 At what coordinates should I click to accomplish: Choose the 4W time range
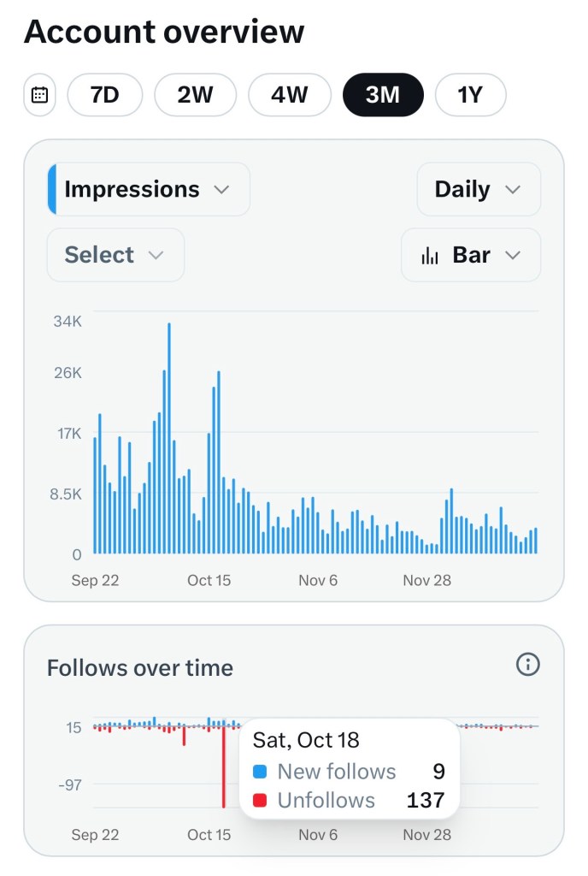click(289, 95)
